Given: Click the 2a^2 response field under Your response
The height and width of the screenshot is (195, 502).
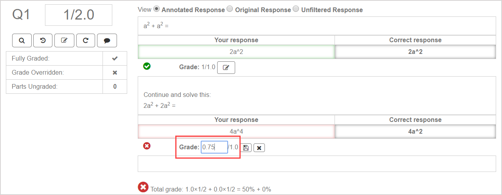Looking at the screenshot, I should 236,52.
